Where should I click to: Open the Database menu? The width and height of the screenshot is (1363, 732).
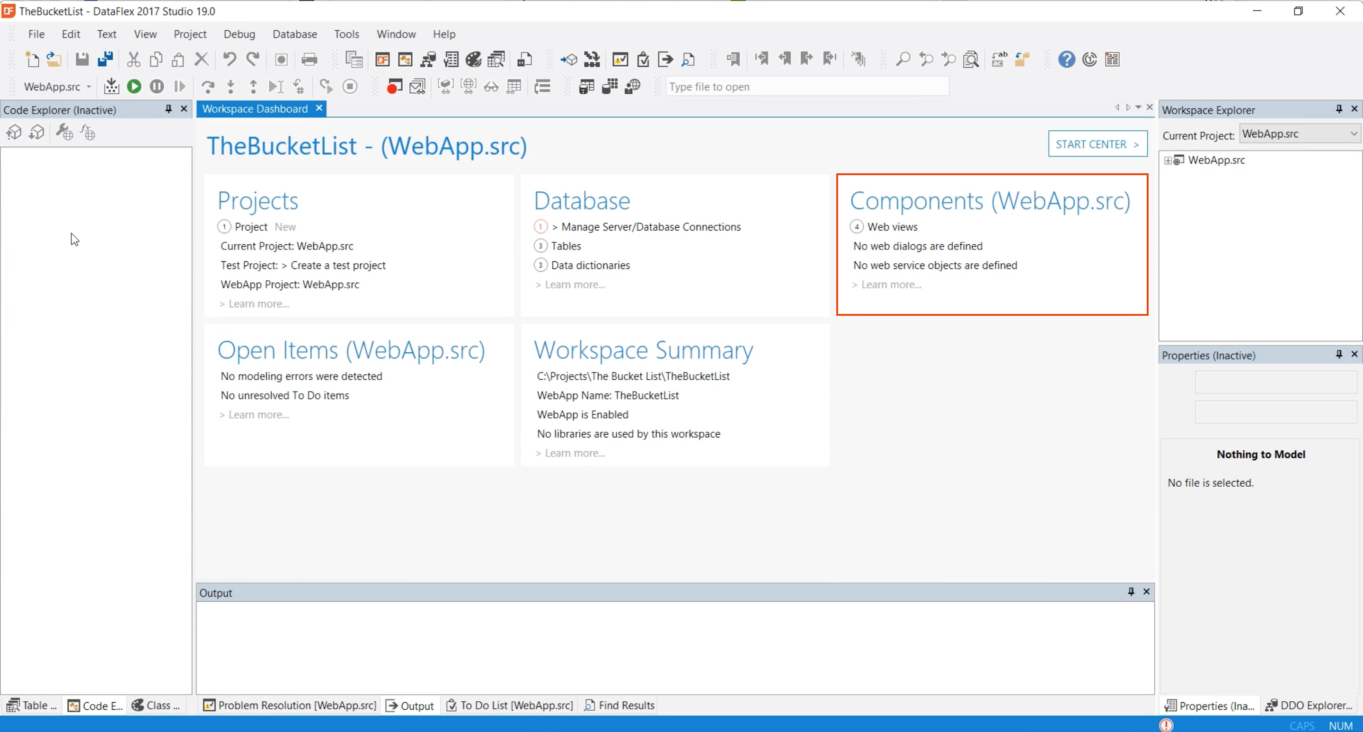pos(295,34)
